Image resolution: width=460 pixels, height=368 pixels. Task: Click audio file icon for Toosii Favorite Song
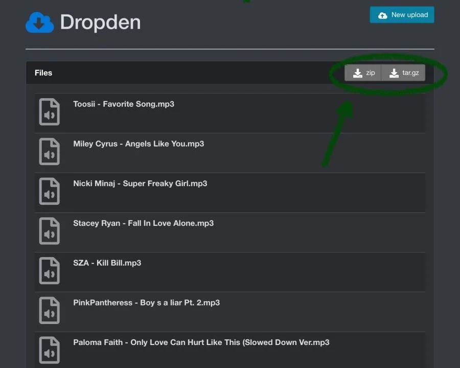point(49,112)
